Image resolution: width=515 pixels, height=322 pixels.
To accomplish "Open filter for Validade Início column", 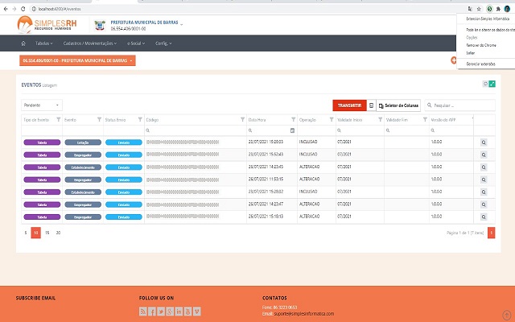I will 380,120.
